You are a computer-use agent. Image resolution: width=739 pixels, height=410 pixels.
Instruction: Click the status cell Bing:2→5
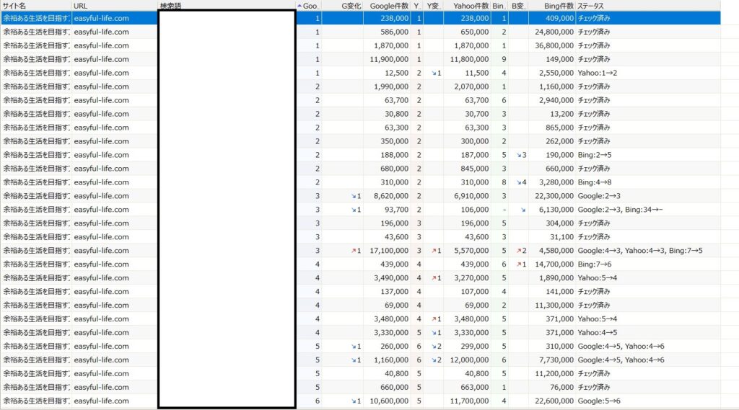coord(595,155)
